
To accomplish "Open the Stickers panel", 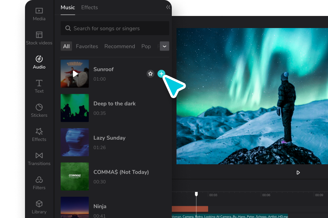I will point(39,110).
